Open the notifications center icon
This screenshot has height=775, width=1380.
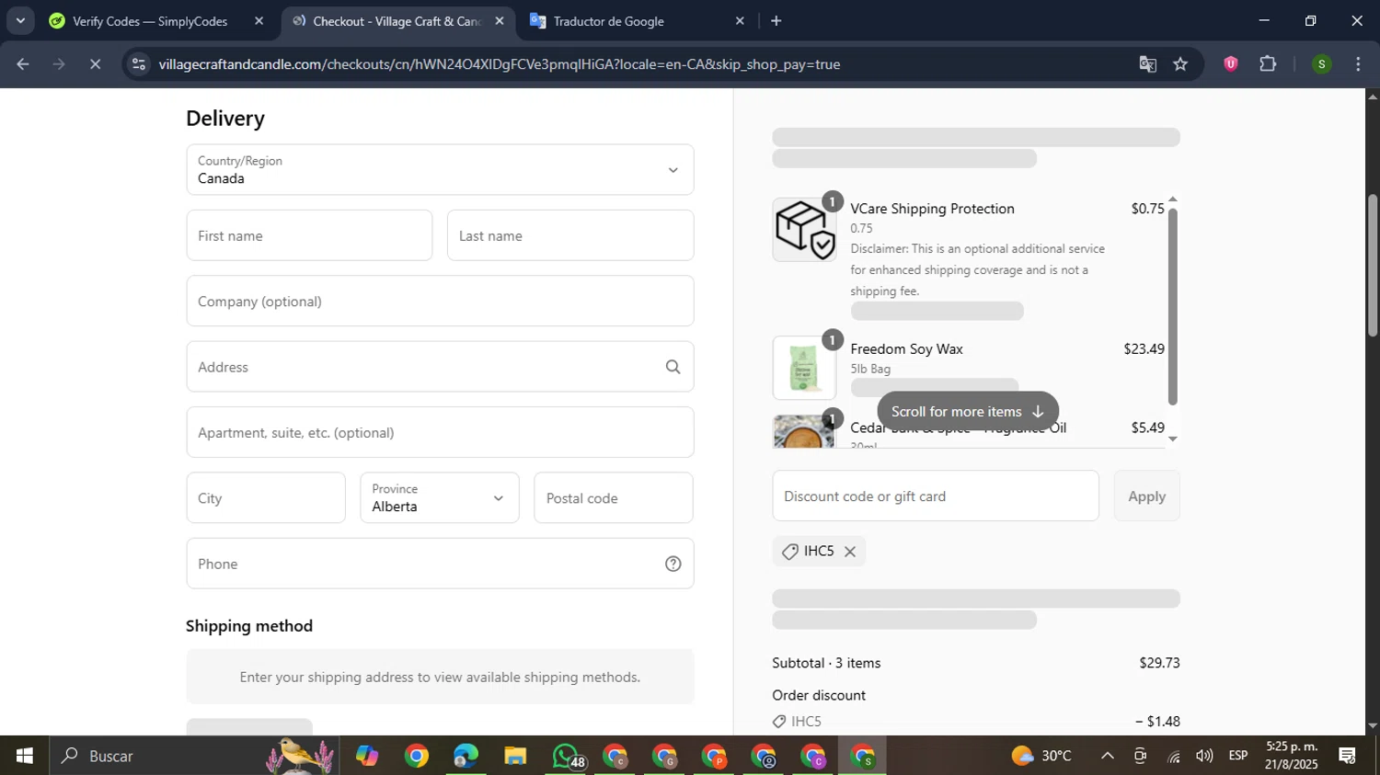click(1348, 756)
